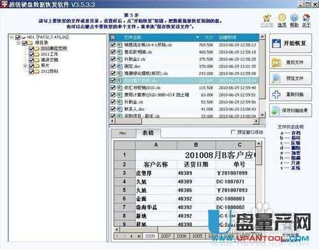
Task: Click the 预览文件 preview file button
Action: (x=290, y=78)
